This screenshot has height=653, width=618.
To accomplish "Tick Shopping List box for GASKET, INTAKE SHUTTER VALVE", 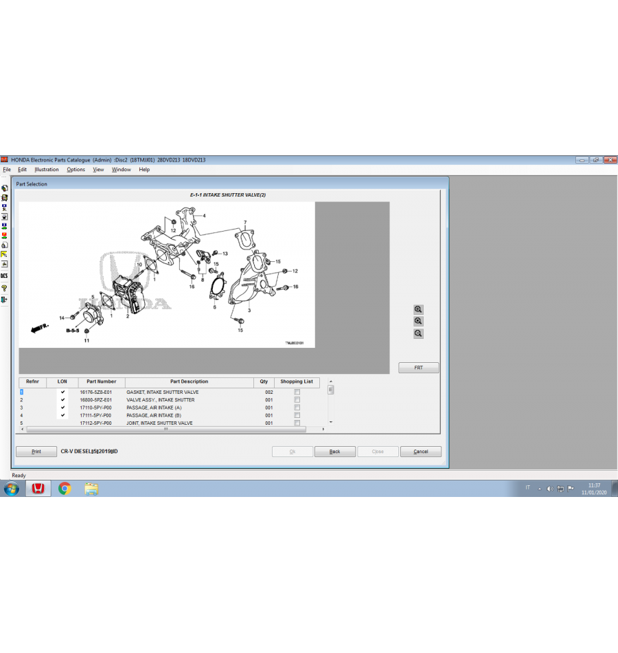I will [x=297, y=392].
